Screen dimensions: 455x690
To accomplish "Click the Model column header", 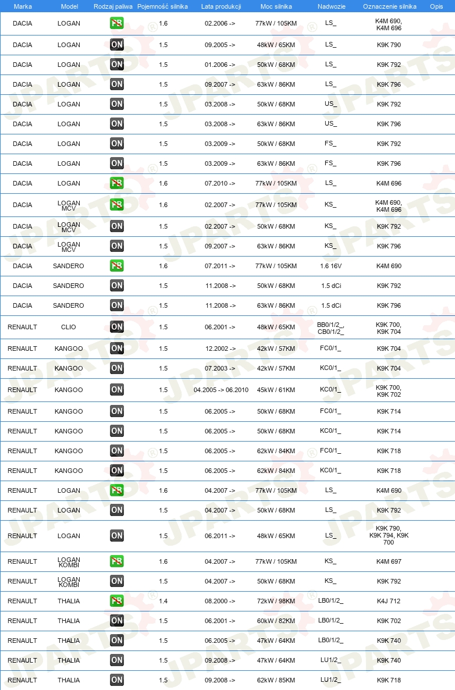I will pyautogui.click(x=69, y=6).
